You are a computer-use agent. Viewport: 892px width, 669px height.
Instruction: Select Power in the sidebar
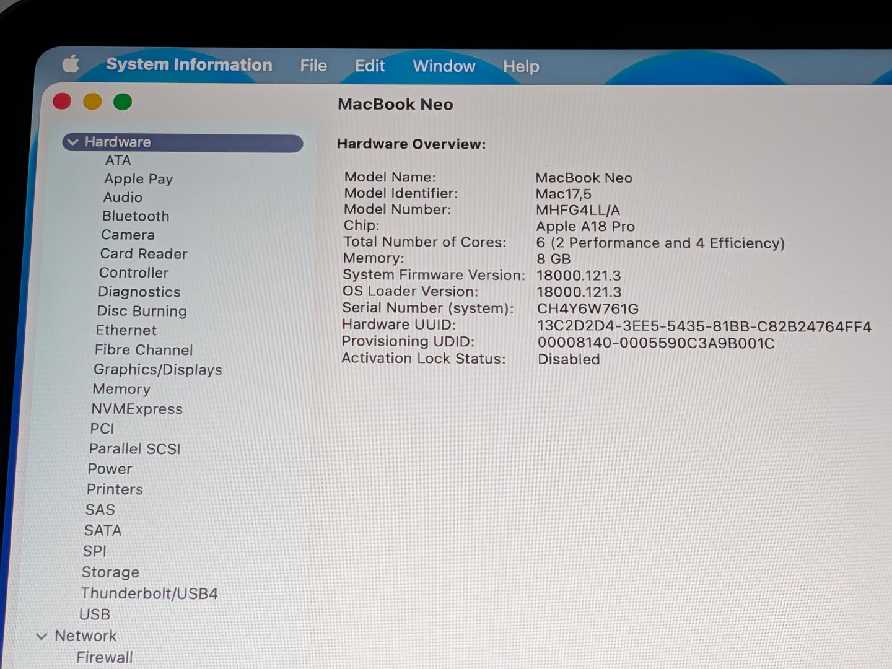click(110, 469)
